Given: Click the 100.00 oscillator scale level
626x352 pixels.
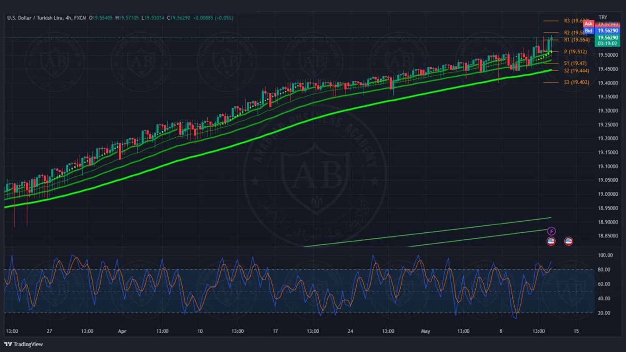Looking at the screenshot, I should (x=605, y=255).
